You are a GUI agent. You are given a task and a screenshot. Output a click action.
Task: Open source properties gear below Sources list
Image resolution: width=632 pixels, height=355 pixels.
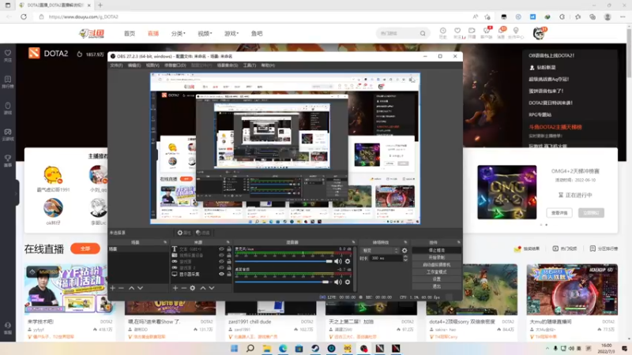pyautogui.click(x=193, y=288)
